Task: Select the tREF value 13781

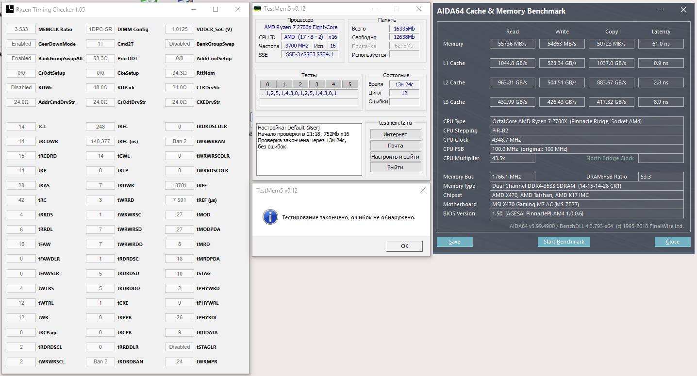Action: coord(180,185)
